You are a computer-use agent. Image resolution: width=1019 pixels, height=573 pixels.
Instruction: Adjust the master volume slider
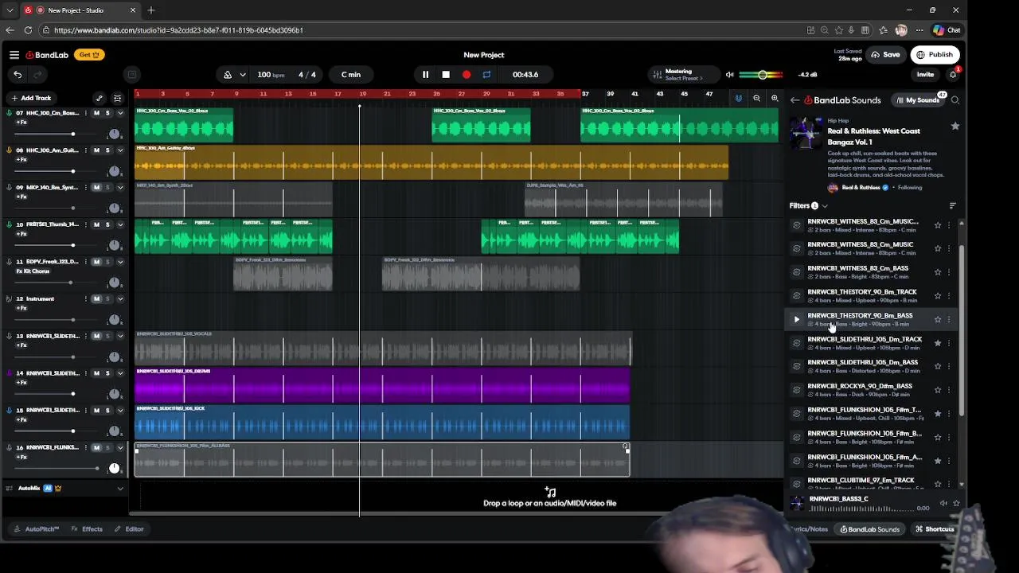761,75
